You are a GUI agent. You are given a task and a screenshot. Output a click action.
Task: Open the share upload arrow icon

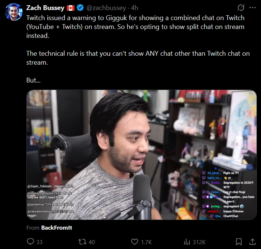[x=252, y=242]
